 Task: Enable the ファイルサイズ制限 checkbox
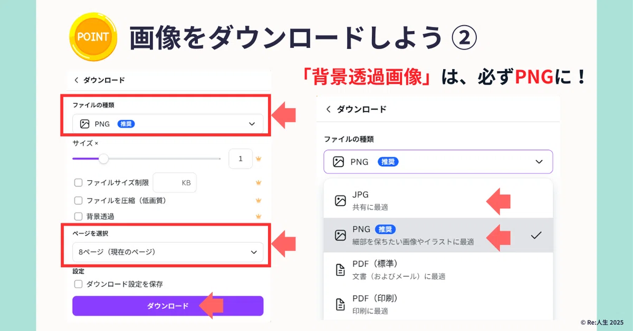point(78,183)
